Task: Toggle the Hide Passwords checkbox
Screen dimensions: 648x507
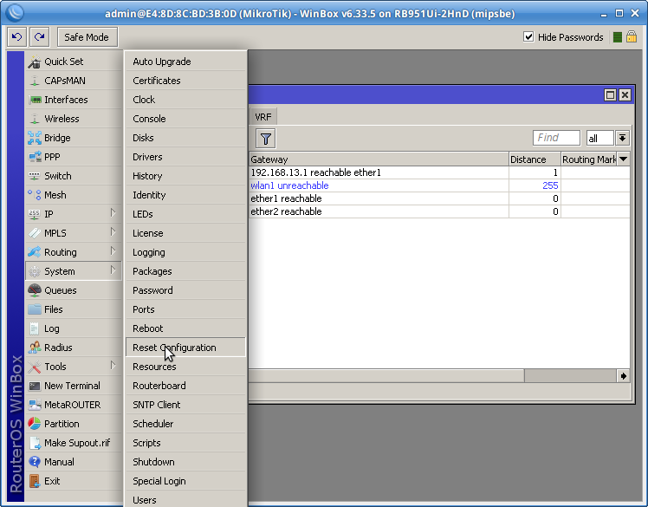Action: 528,36
